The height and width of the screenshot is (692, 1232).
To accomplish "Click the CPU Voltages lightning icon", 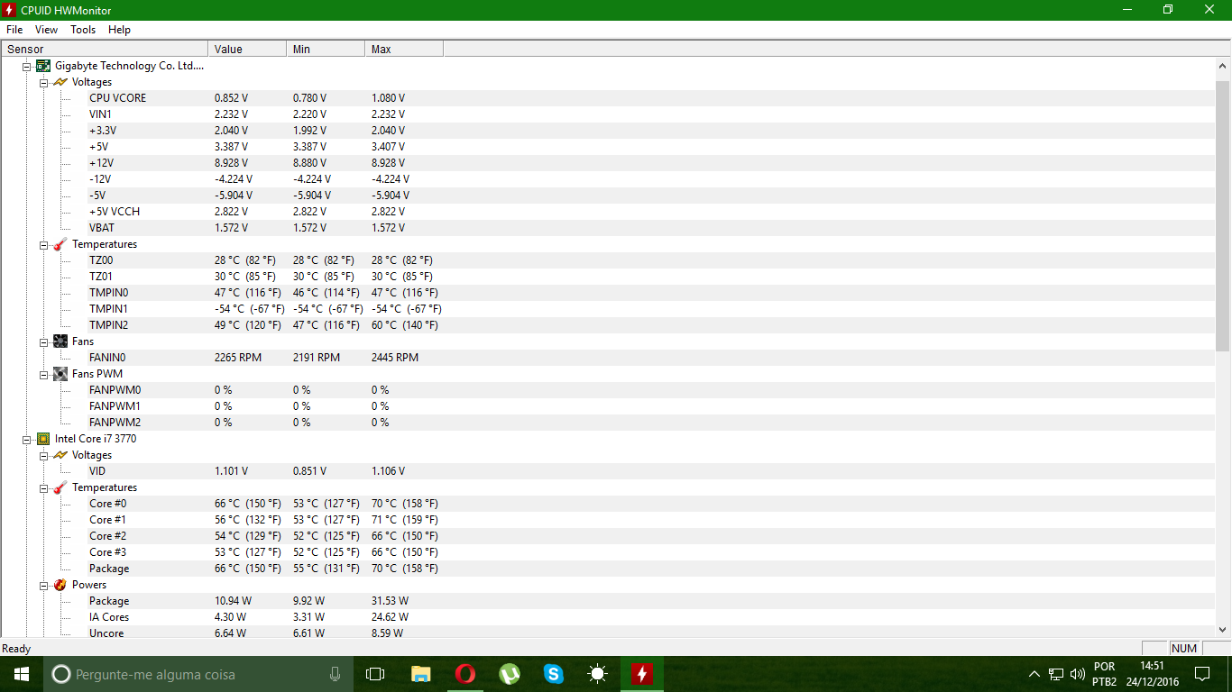I will click(x=60, y=455).
